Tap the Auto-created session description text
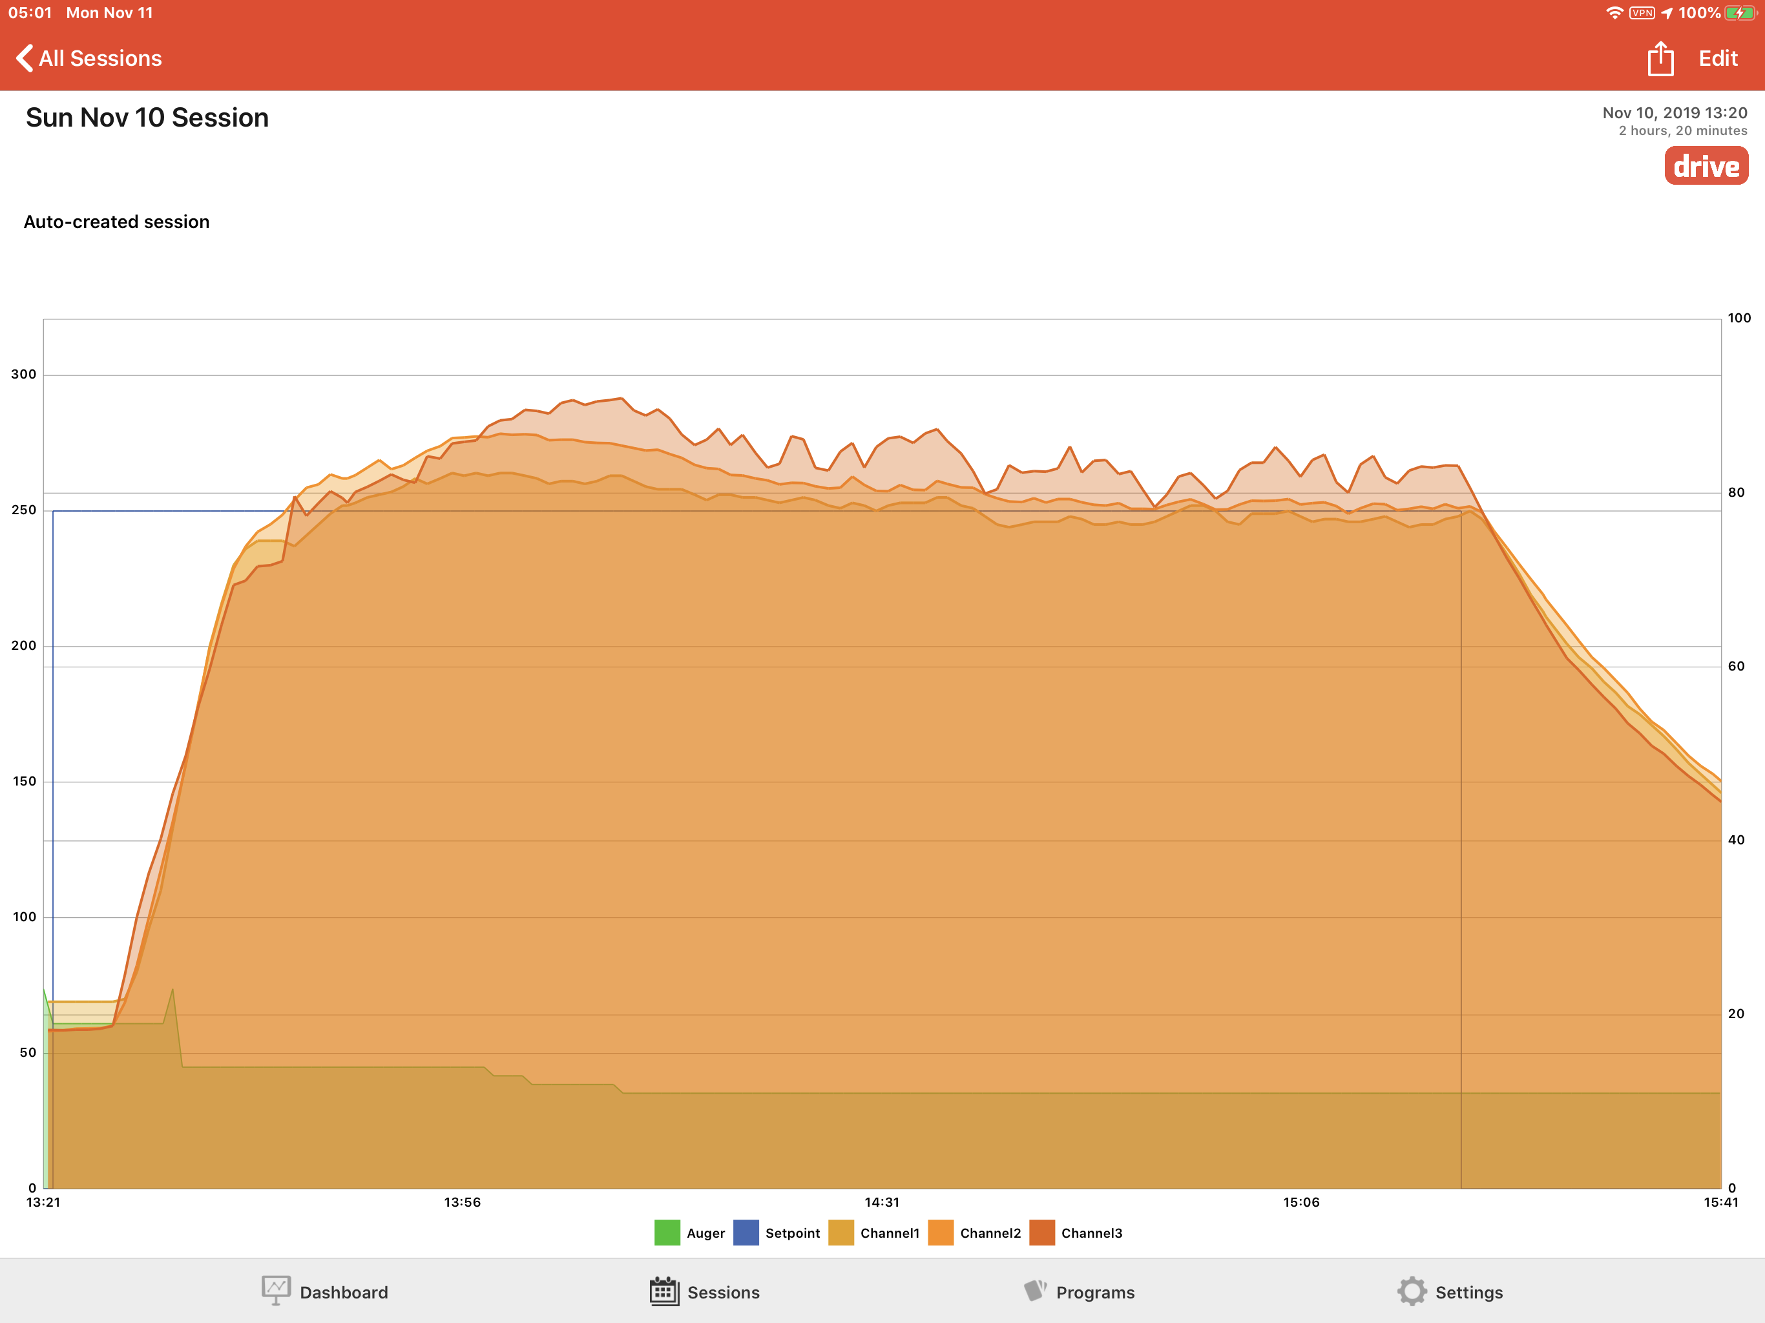 [x=116, y=222]
